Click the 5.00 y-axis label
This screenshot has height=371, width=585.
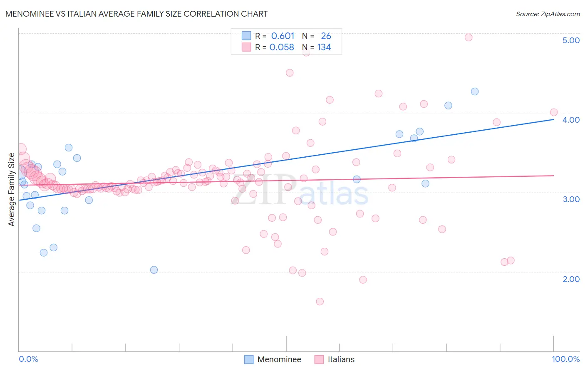571,40
